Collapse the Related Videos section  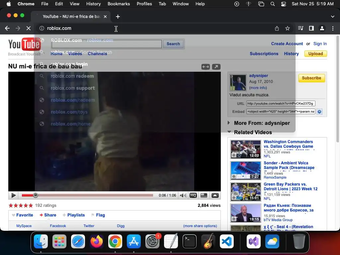(x=250, y=132)
